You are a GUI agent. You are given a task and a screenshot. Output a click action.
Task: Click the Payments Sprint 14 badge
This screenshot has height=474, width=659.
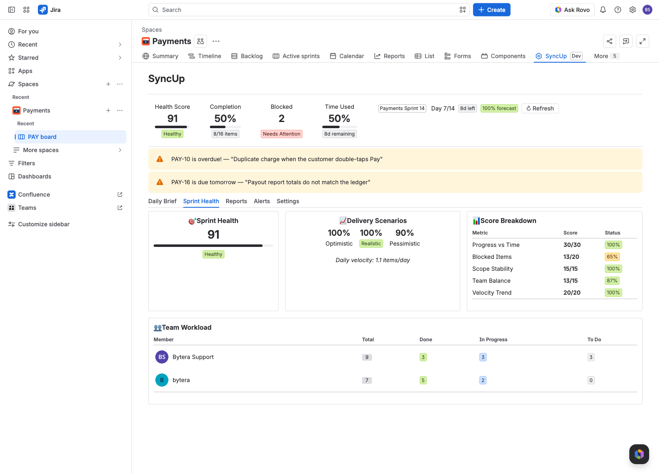tap(402, 108)
